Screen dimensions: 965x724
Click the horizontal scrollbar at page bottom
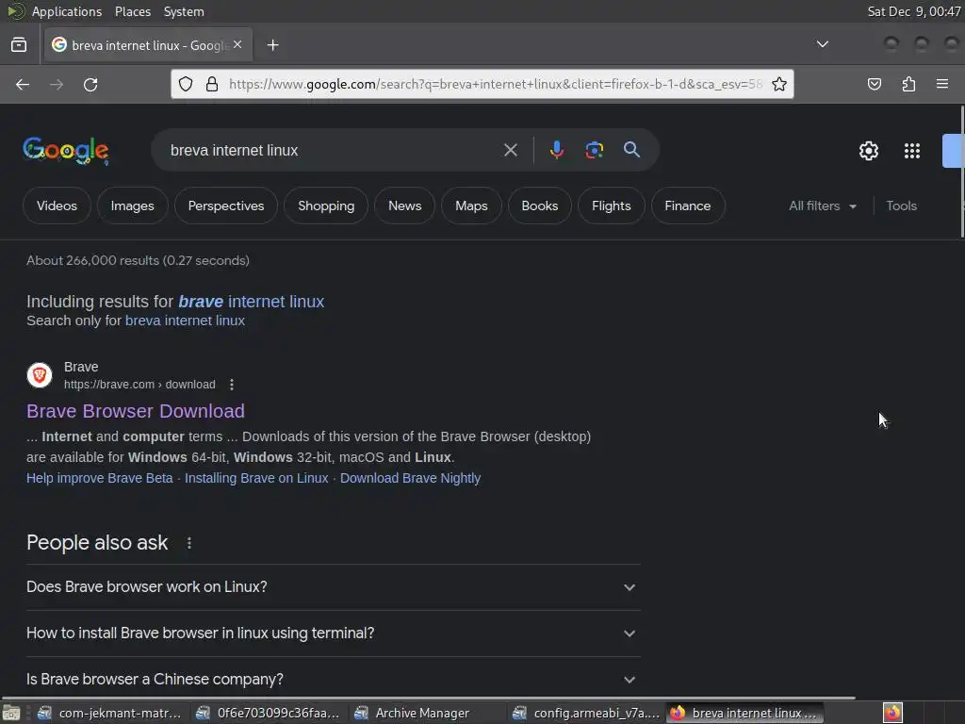429,699
